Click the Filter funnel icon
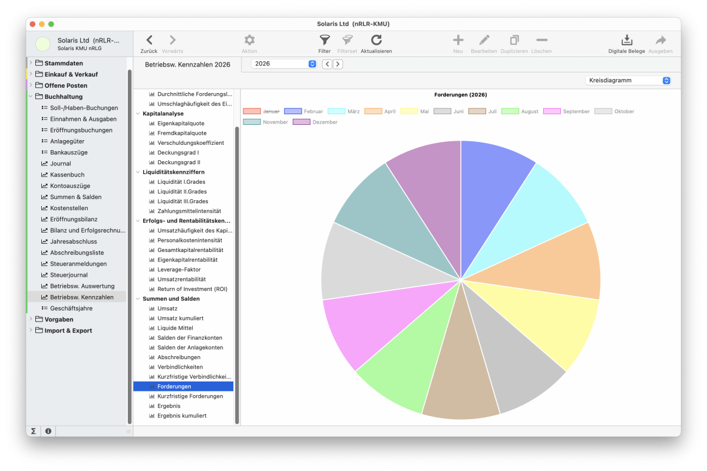The height and width of the screenshot is (471, 707). pyautogui.click(x=324, y=40)
